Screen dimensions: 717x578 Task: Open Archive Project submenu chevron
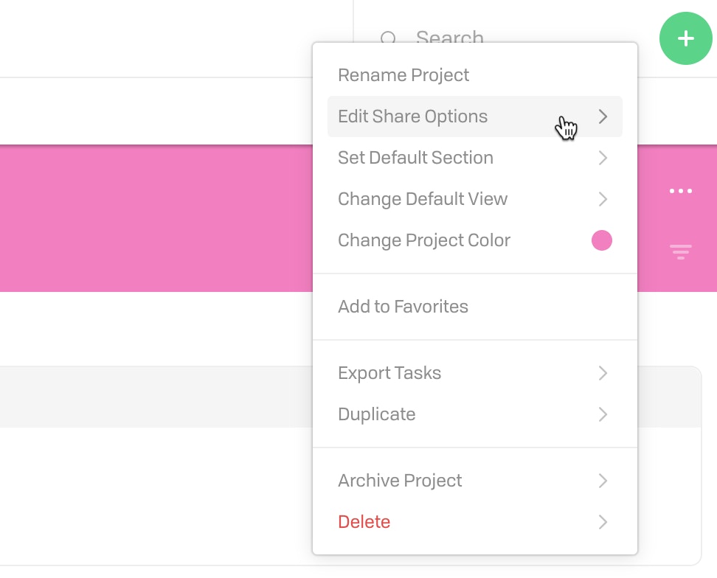point(603,481)
